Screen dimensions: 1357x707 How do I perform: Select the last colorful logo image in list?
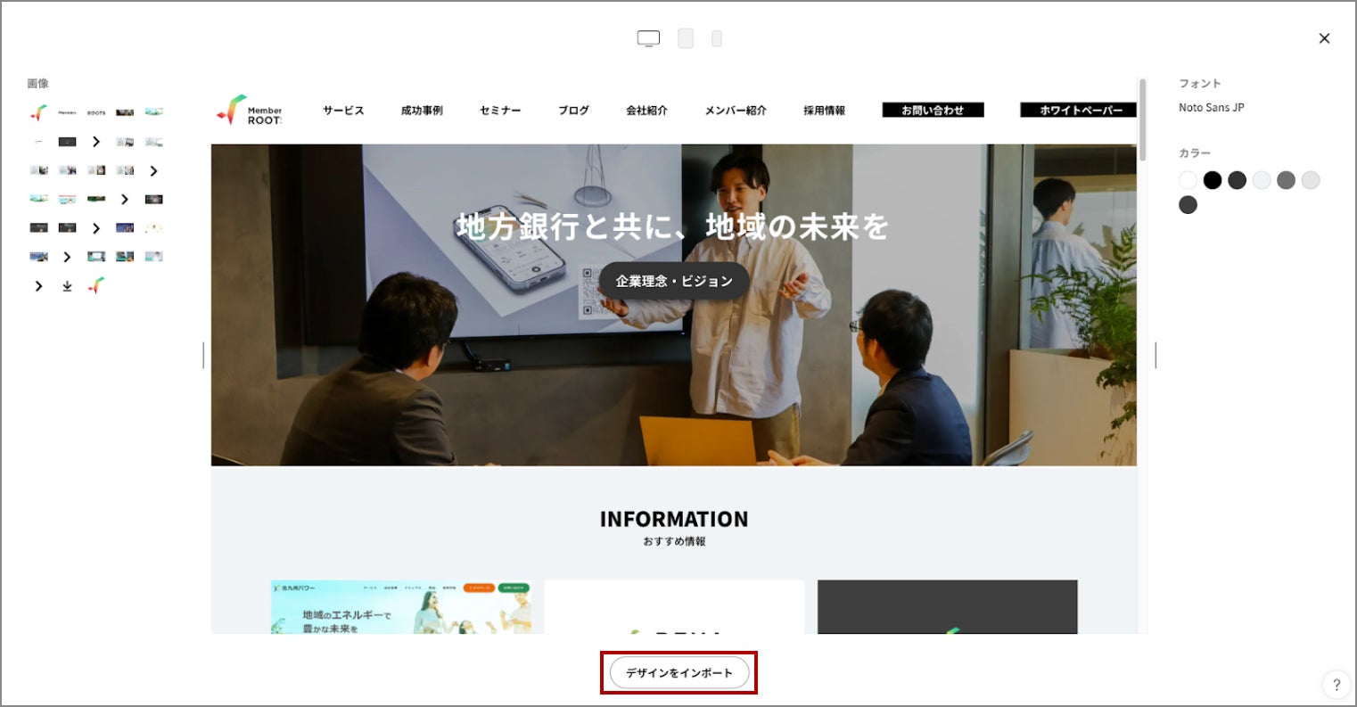pyautogui.click(x=96, y=286)
